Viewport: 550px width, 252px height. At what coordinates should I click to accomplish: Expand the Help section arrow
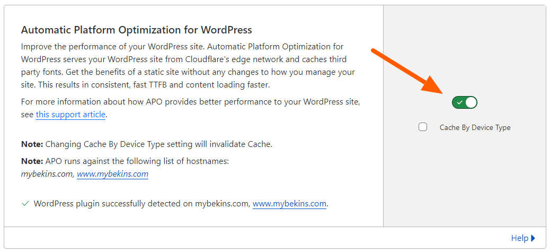click(x=533, y=238)
